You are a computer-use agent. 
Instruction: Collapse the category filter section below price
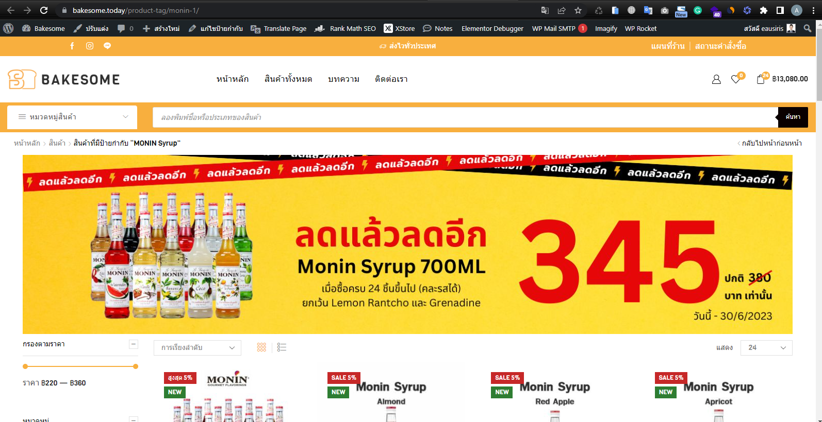tap(134, 419)
